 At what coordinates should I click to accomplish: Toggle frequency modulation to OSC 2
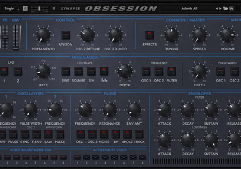pos(159,71)
